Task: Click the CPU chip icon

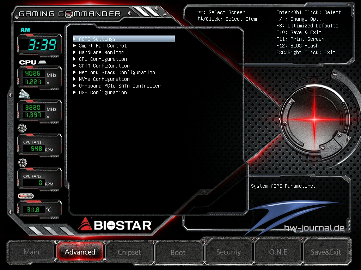Action: [42, 62]
